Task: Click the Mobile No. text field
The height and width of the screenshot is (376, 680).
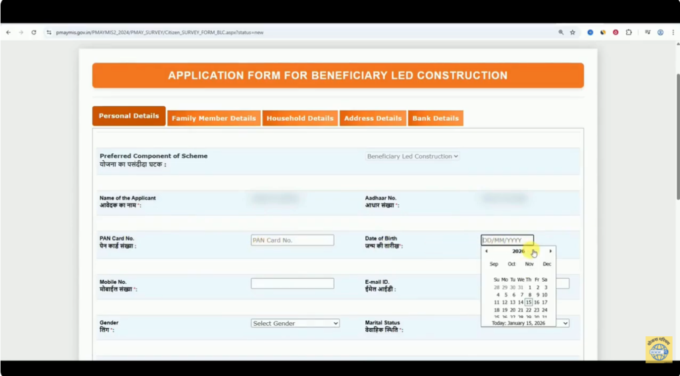Action: click(292, 284)
